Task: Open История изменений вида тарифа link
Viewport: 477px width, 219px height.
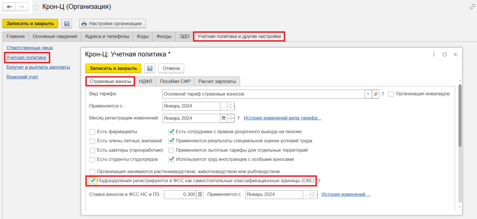Action: coord(283,118)
